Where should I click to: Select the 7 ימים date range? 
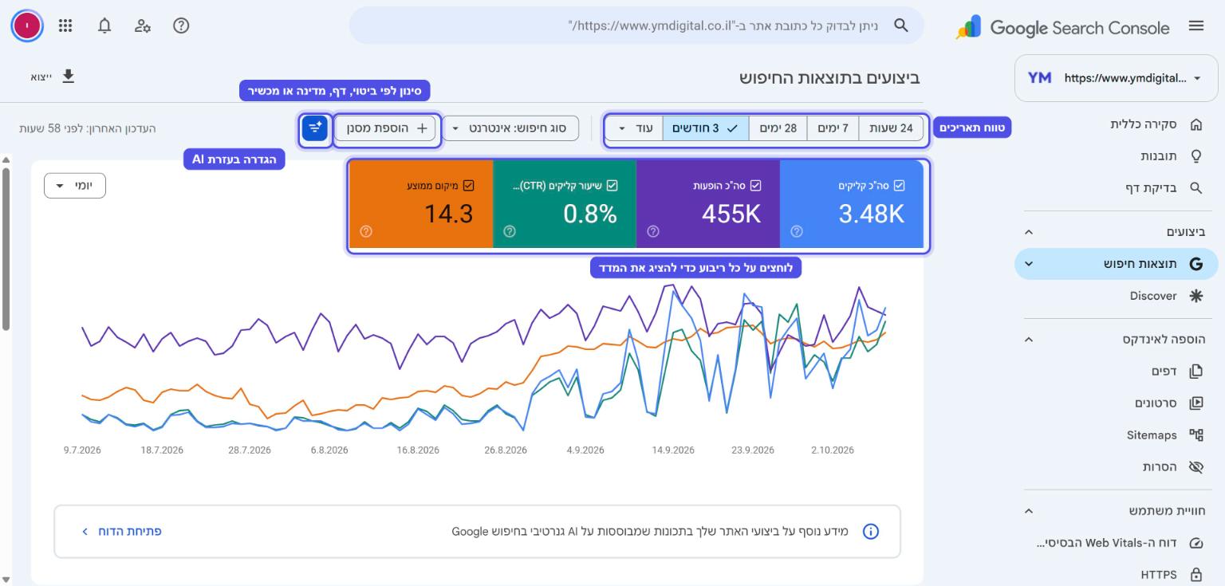click(833, 128)
